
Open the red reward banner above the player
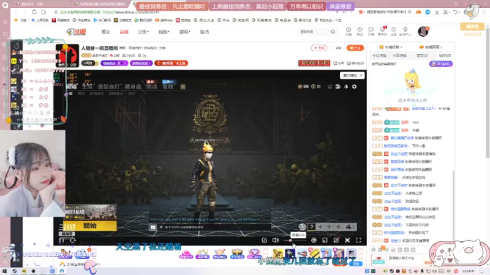pyautogui.click(x=314, y=63)
